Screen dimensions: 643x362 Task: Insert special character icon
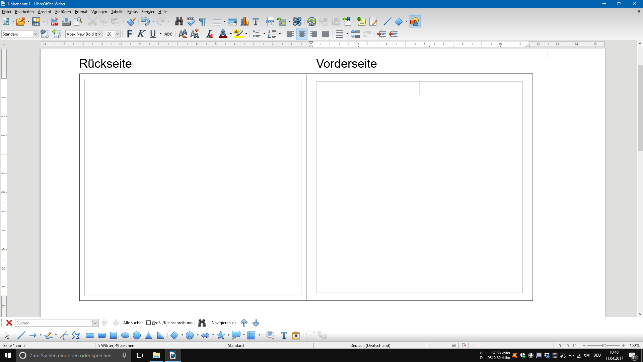point(297,22)
